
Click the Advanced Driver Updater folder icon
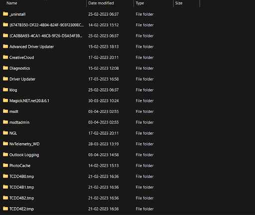tap(5, 46)
